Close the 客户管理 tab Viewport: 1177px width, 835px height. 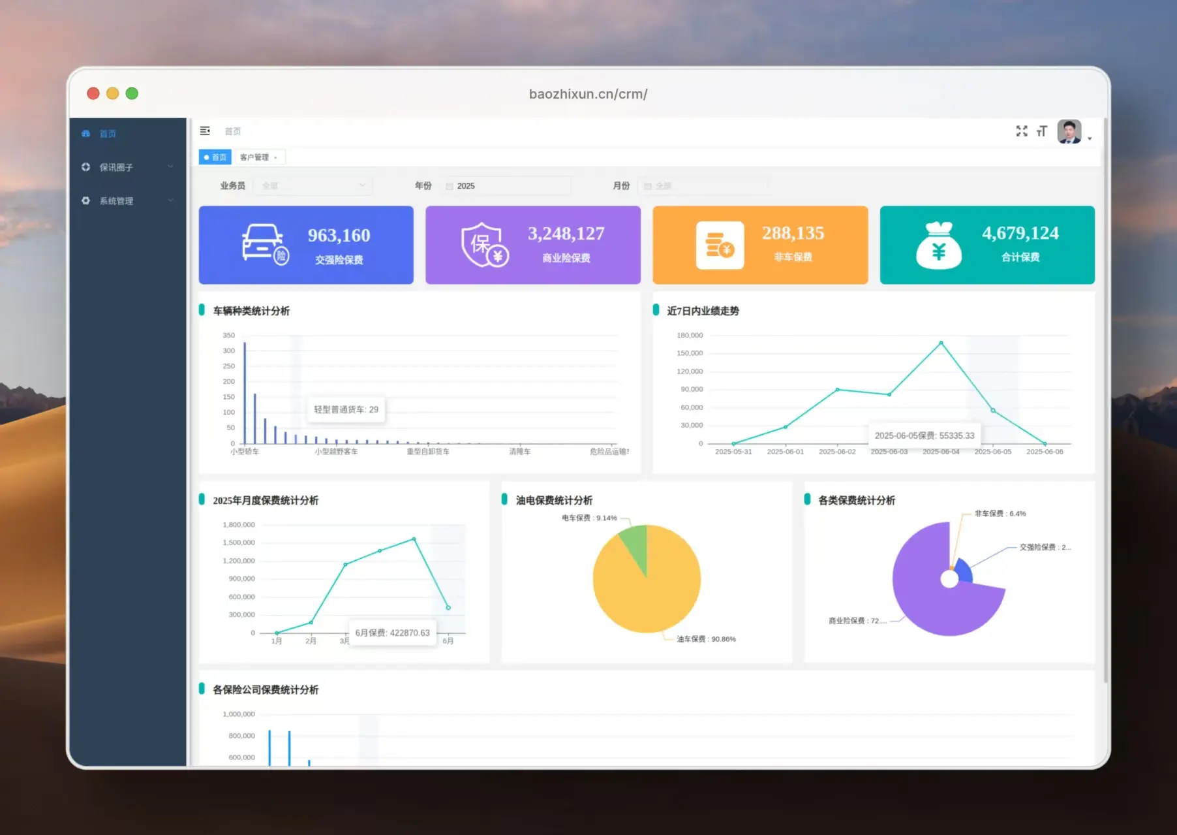coord(276,158)
